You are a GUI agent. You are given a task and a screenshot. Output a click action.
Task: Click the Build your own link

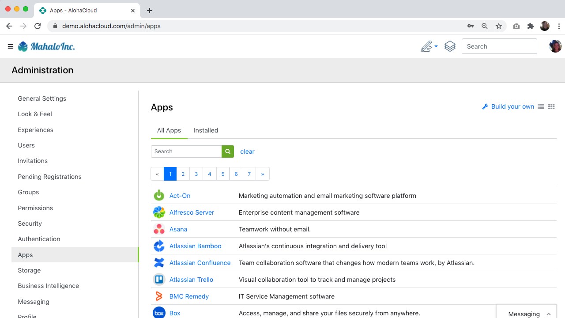[508, 106]
